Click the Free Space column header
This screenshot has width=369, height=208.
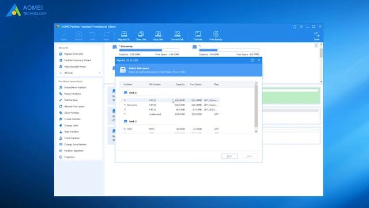195,84
